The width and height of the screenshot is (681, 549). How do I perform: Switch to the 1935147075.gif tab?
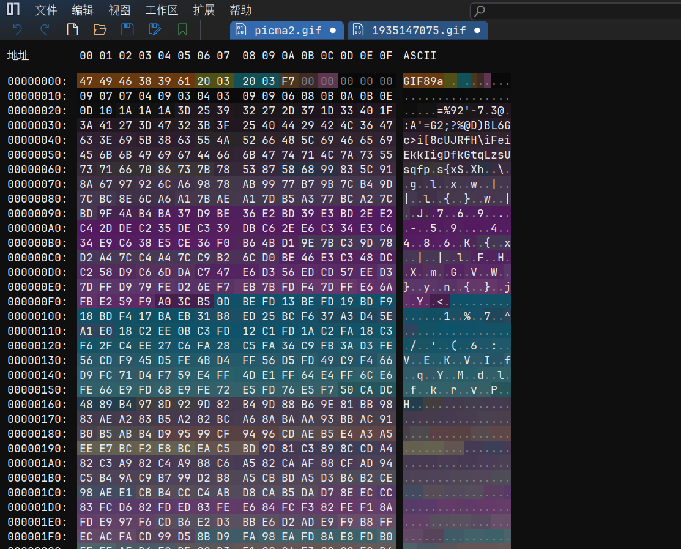point(419,30)
